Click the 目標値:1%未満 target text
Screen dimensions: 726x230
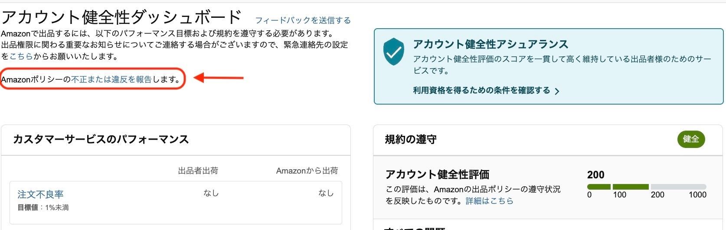point(43,208)
